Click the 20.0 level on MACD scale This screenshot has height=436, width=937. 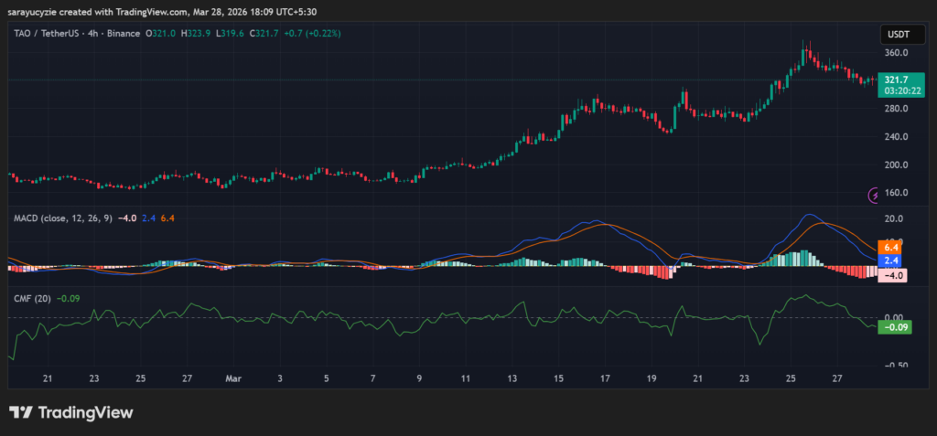coord(894,219)
